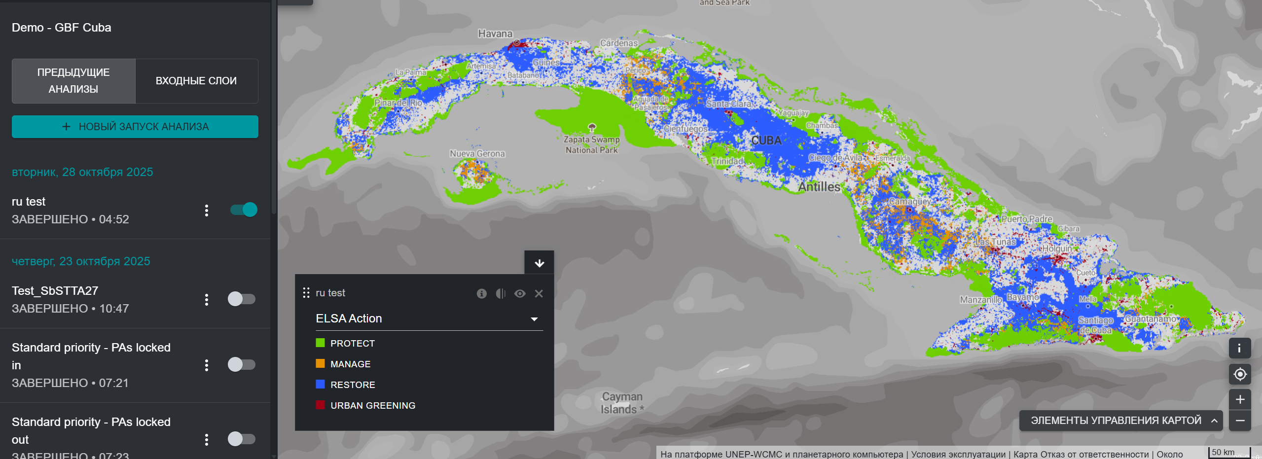
Task: Open the map information 'i' button
Action: pyautogui.click(x=1240, y=348)
